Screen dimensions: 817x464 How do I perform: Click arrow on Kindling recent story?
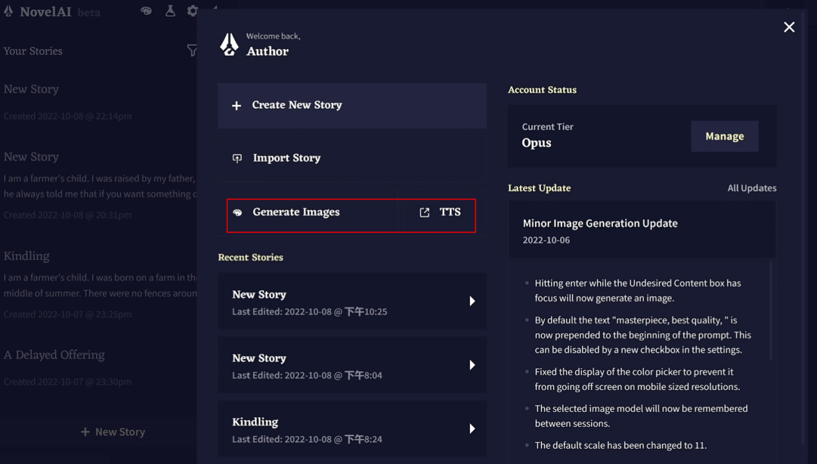point(472,429)
